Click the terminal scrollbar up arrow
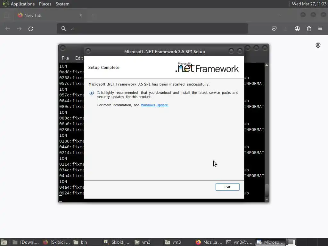 pyautogui.click(x=267, y=65)
